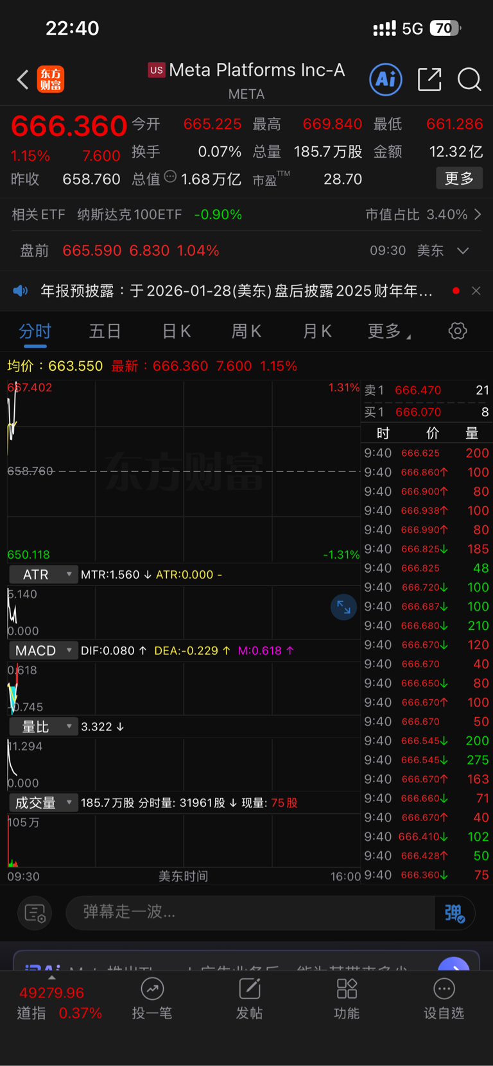
Task: Open the 东方财富 logo icon
Action: pos(51,80)
